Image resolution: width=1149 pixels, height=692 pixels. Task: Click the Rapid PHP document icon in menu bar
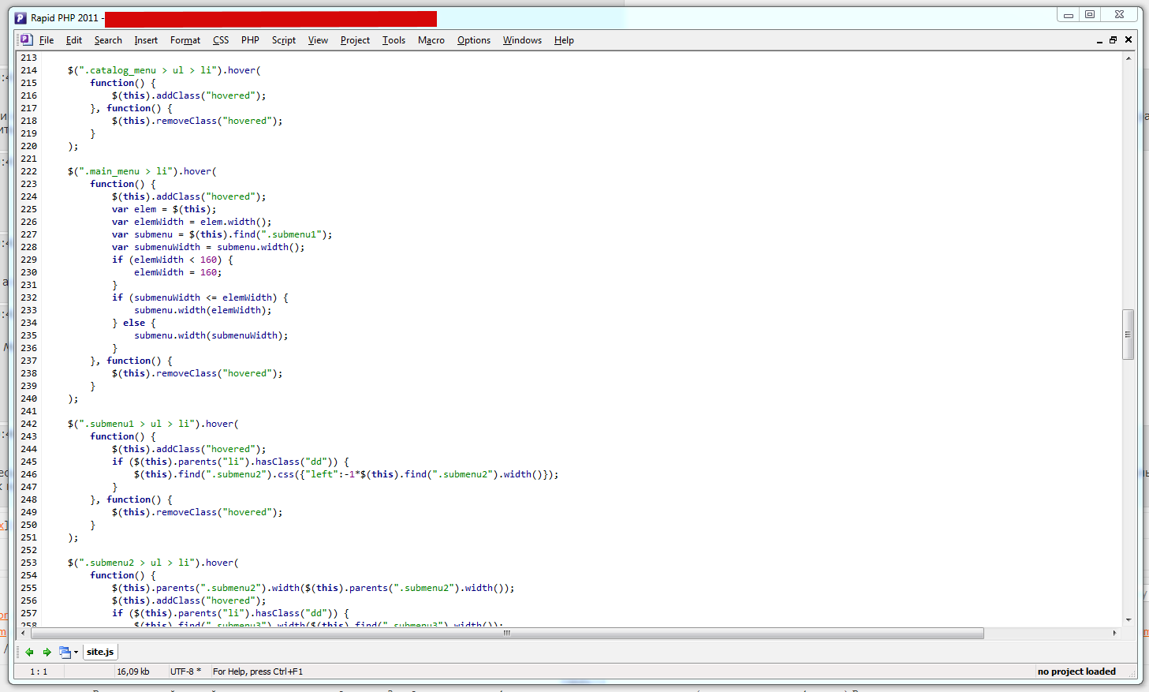pos(27,40)
